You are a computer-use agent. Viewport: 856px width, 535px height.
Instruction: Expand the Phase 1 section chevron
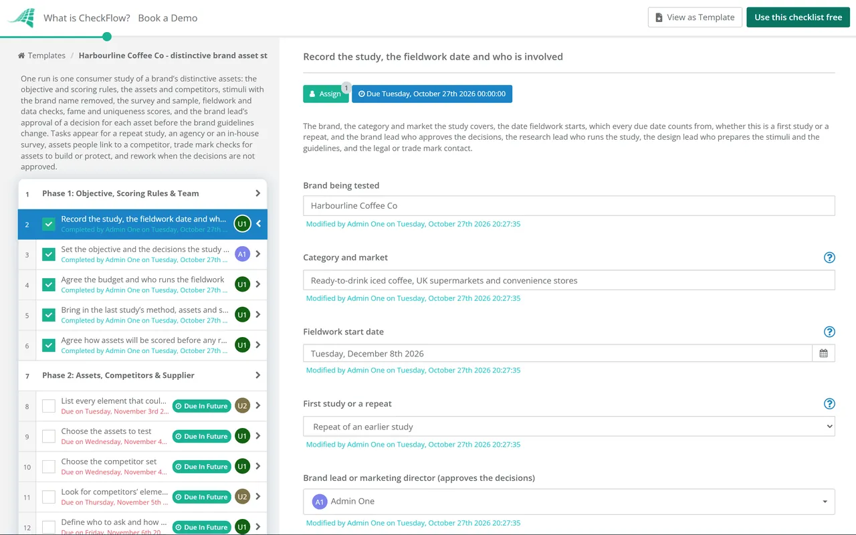click(258, 193)
